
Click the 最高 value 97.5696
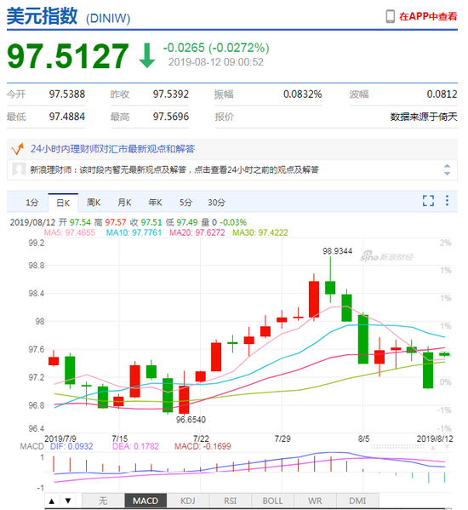tap(171, 117)
